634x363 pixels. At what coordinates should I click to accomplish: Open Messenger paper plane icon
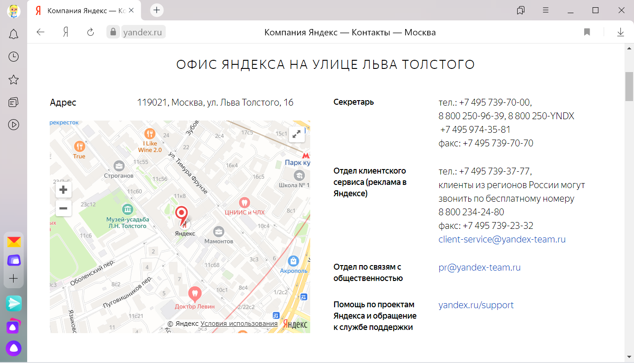[x=14, y=303]
